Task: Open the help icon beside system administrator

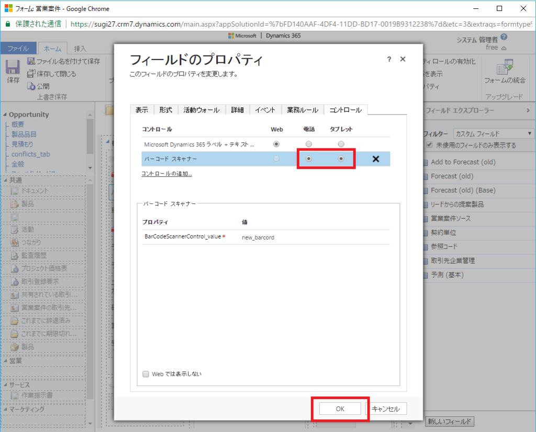Action: 504,37
